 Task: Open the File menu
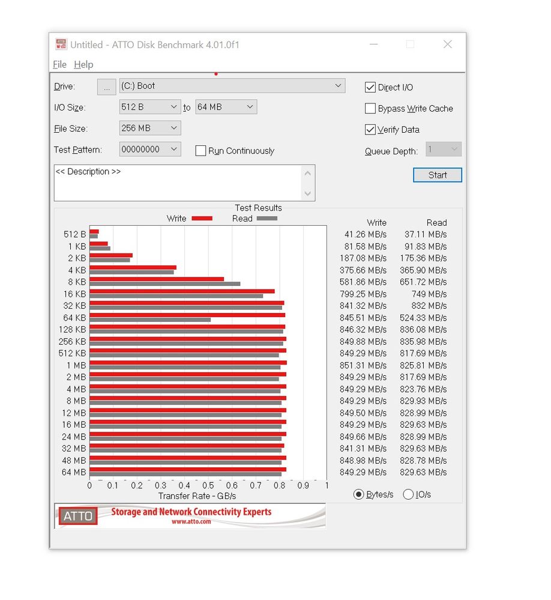pyautogui.click(x=59, y=64)
